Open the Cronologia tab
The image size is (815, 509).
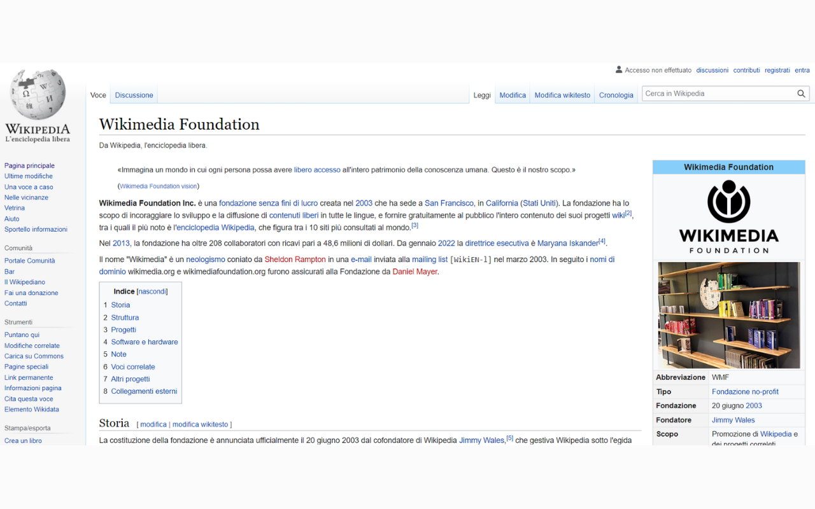tap(616, 95)
